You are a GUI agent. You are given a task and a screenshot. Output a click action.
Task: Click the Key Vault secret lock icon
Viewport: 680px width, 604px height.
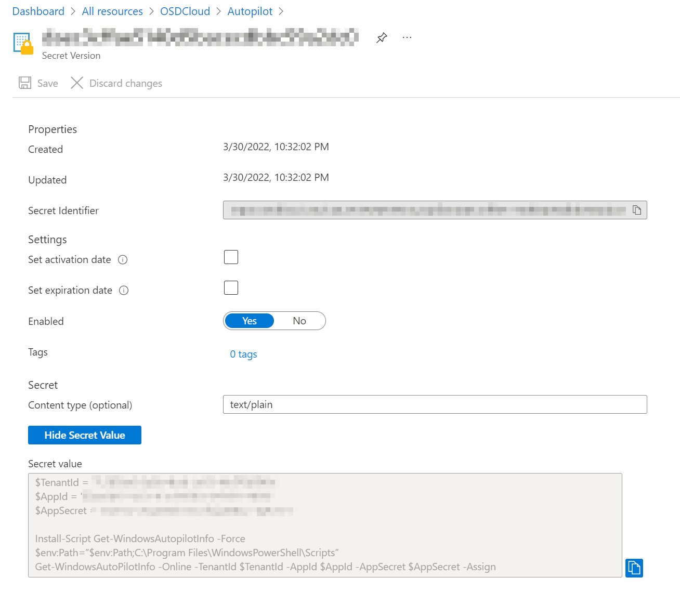click(23, 44)
